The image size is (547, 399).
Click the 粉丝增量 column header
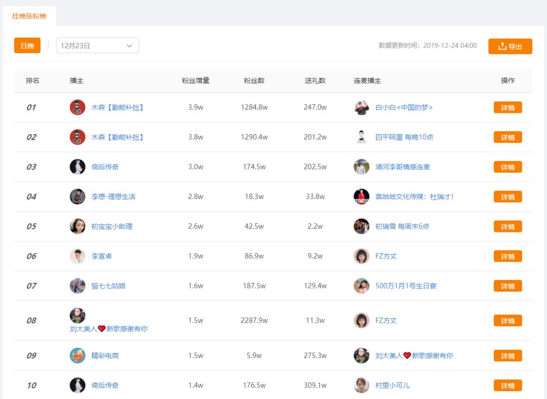(196, 81)
